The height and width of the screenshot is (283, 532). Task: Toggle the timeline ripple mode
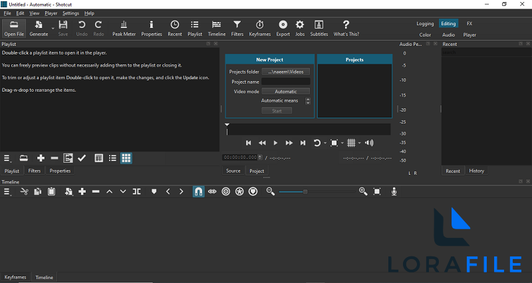225,192
